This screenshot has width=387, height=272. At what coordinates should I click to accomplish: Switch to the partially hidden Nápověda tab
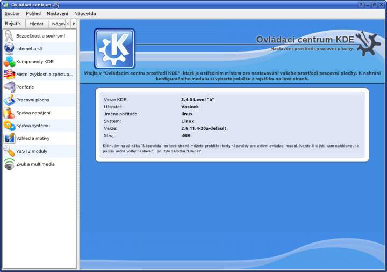[x=58, y=24]
